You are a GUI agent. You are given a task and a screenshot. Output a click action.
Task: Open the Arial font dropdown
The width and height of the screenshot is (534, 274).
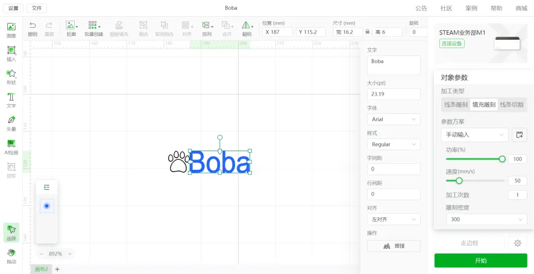394,119
